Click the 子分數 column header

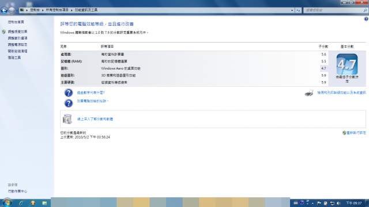pyautogui.click(x=323, y=47)
